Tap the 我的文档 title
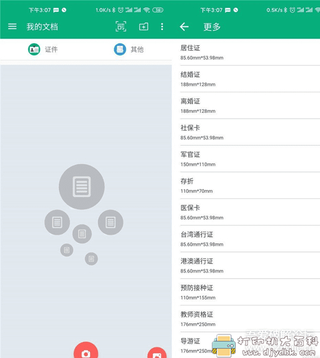Viewport: 320px width, 358px height. [42, 27]
